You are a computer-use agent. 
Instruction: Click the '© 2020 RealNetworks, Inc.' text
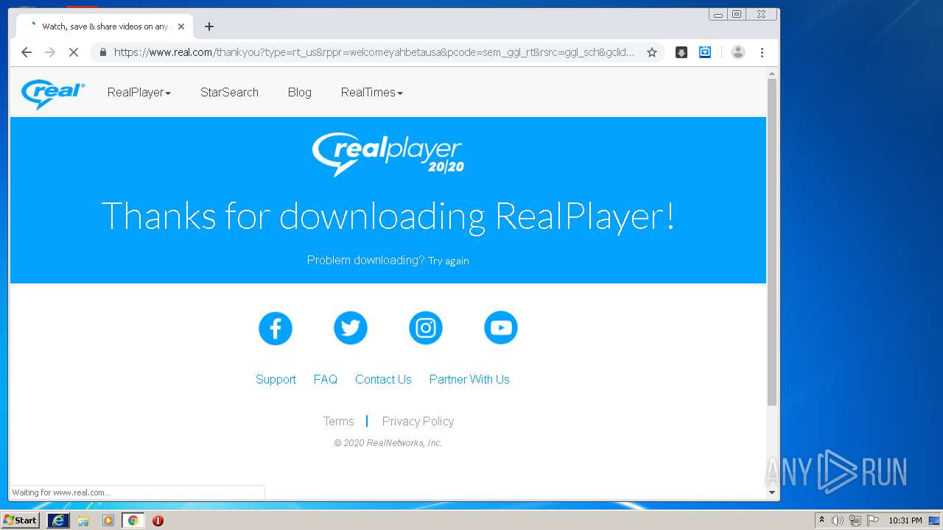coord(388,443)
